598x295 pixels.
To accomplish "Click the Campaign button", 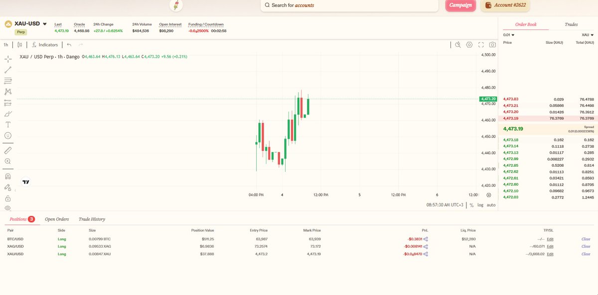I will click(460, 5).
